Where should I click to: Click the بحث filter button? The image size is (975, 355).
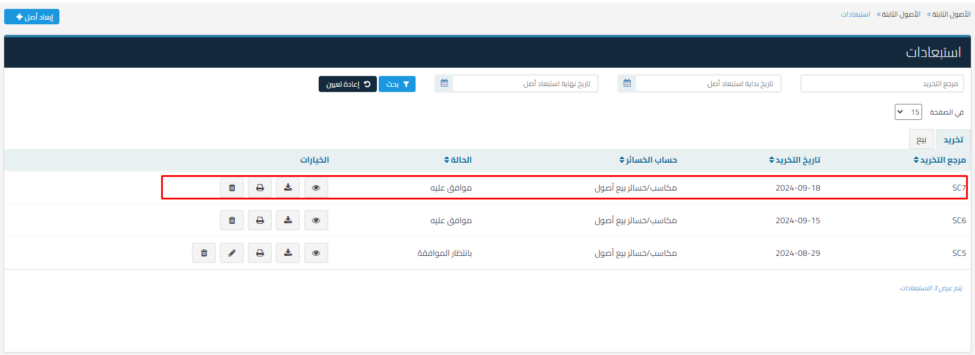click(x=397, y=84)
